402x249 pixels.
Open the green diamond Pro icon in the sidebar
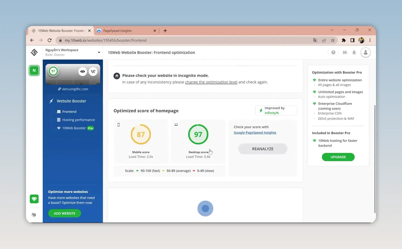(x=34, y=199)
